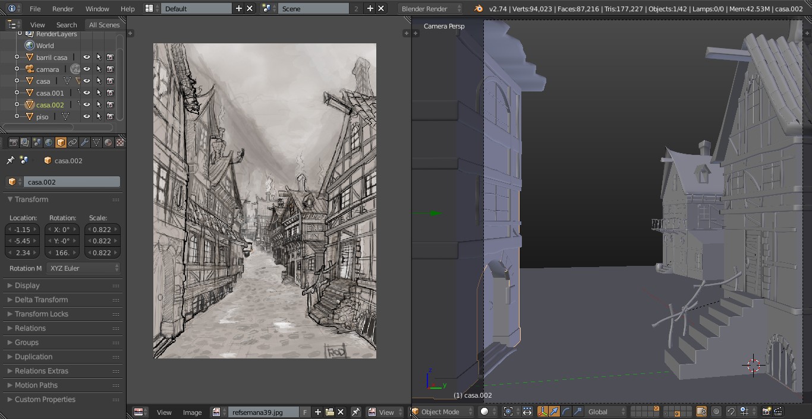
Task: Select the Translate manipulator arrow icon
Action: [554, 411]
